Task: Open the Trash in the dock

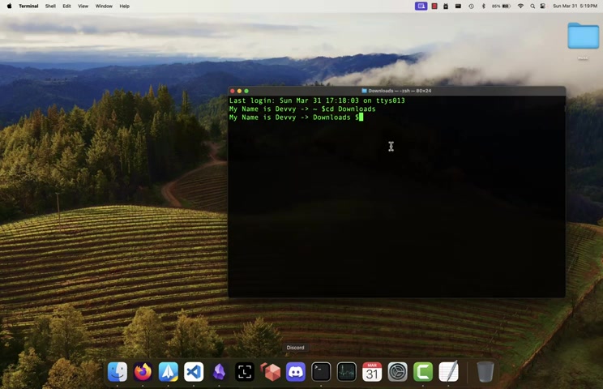Action: (x=485, y=372)
